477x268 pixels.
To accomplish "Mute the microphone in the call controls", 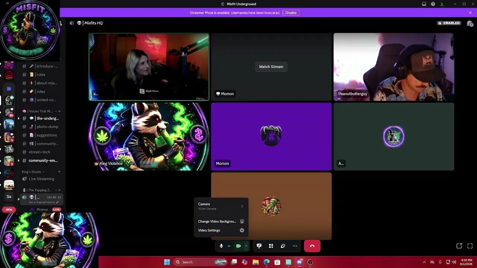I will (221, 246).
